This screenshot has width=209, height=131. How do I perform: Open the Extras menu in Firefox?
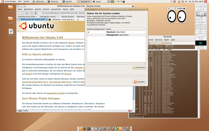pos(65,9)
